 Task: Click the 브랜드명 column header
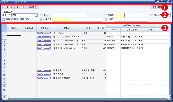point(29,28)
